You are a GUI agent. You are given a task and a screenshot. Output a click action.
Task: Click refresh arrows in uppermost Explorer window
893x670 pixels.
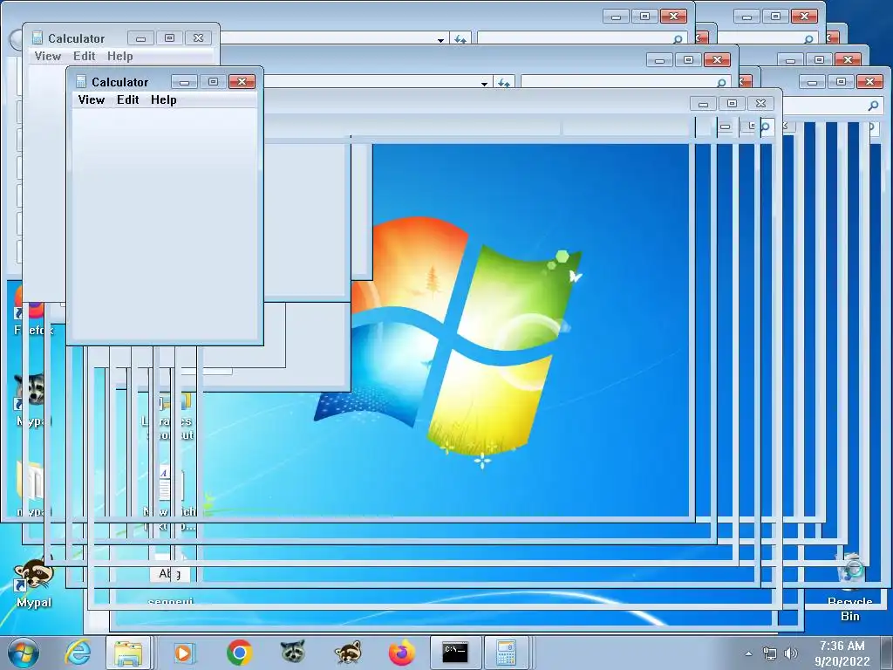tap(460, 39)
